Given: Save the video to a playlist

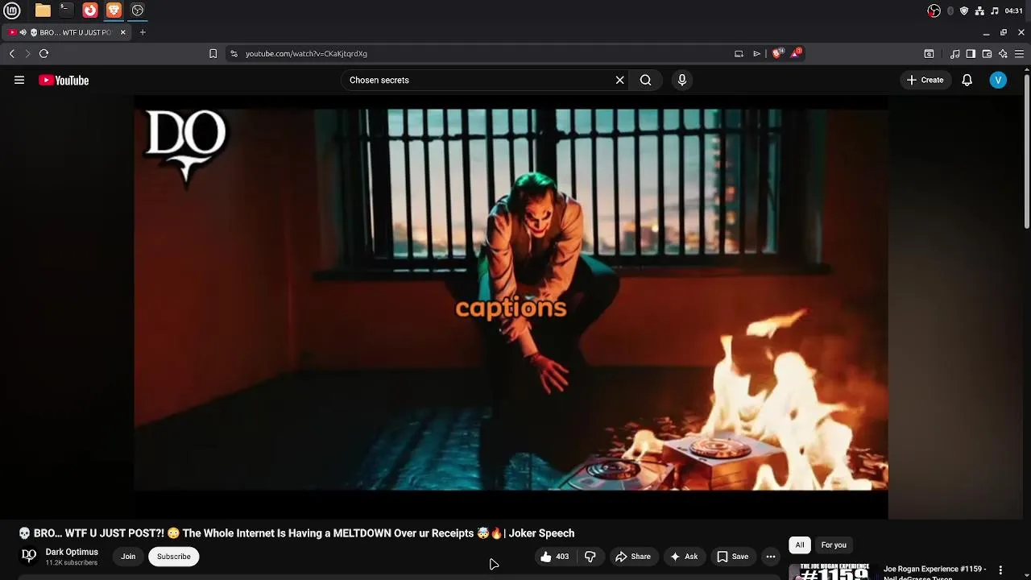Looking at the screenshot, I should click(x=733, y=557).
